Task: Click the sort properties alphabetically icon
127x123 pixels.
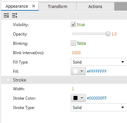Action: (6, 15)
